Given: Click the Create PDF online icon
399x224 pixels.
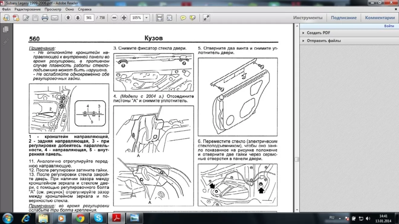Looking at the screenshot, I should click(x=16, y=18).
